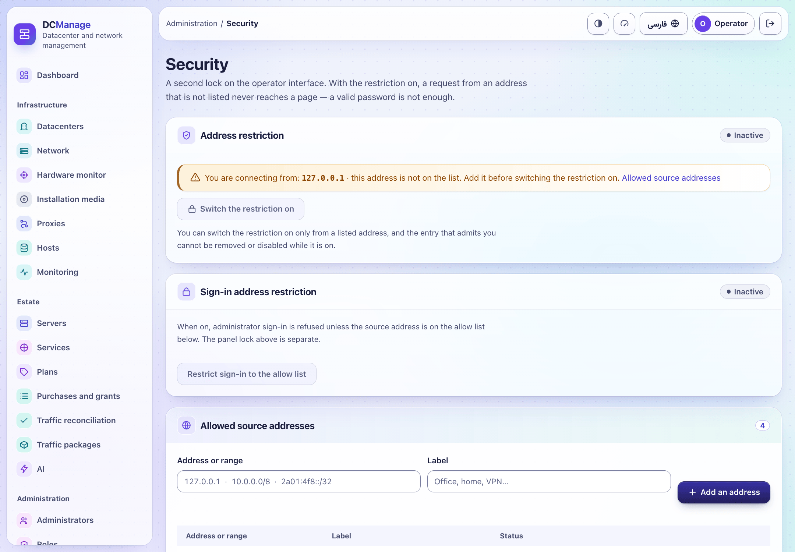
Task: Click the DCManage logo icon
Action: [x=25, y=34]
